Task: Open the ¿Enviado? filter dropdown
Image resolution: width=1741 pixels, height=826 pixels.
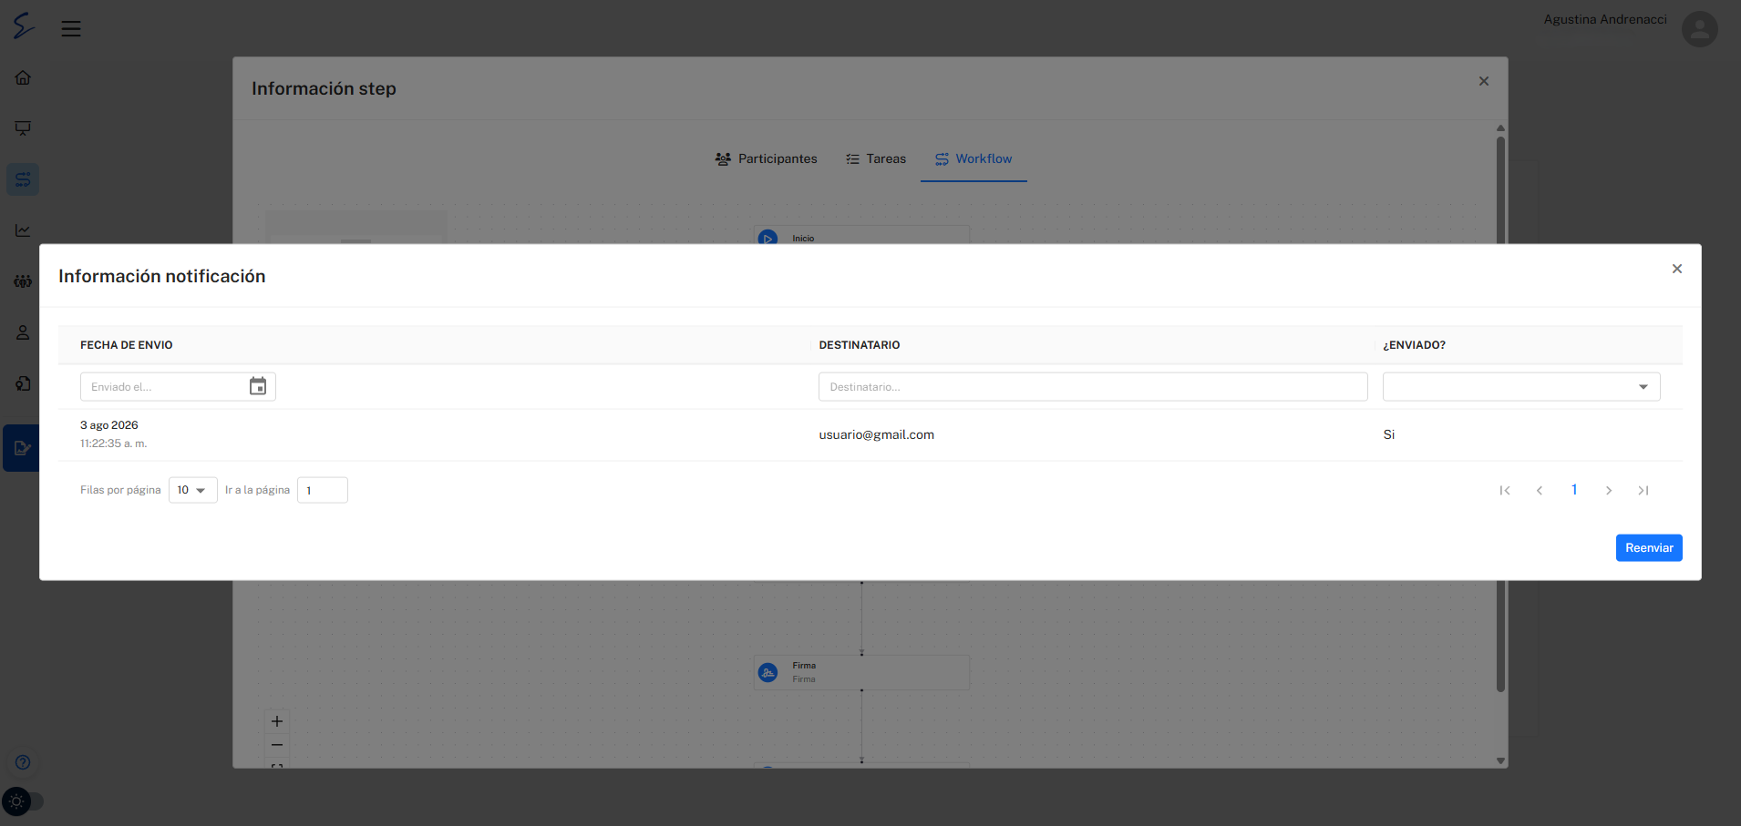Action: (1520, 386)
